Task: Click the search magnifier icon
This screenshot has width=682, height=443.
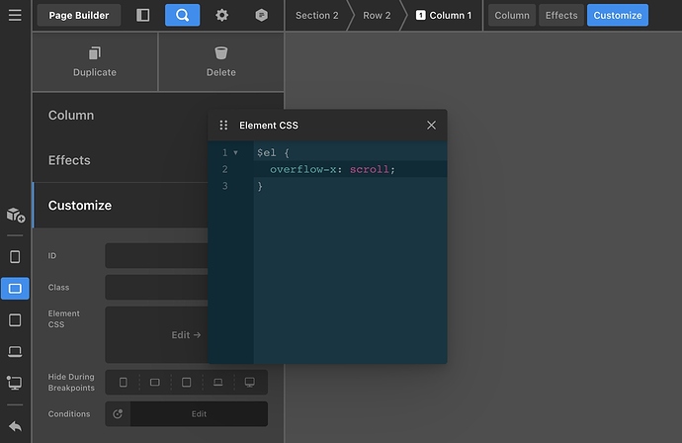Action: [x=182, y=16]
